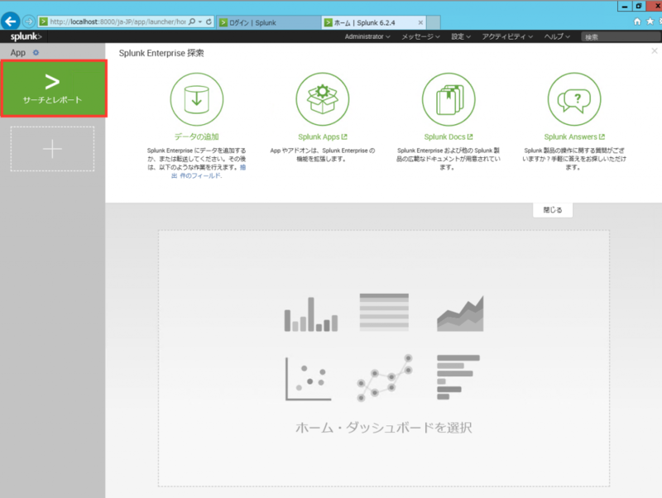662x498 pixels.
Task: Expand the ヘルプ menu
Action: click(x=557, y=36)
